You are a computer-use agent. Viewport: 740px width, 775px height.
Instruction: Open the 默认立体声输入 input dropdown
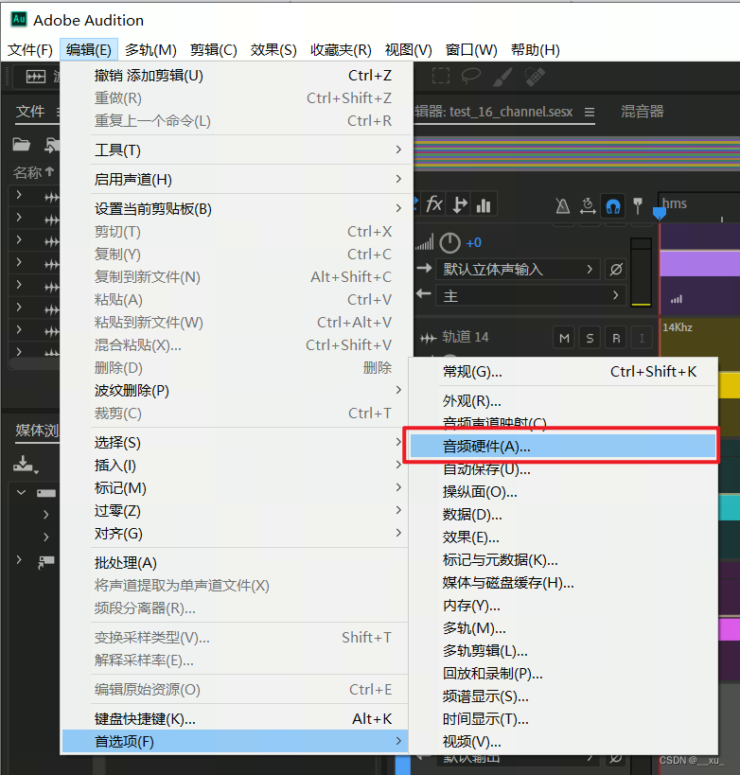click(518, 270)
